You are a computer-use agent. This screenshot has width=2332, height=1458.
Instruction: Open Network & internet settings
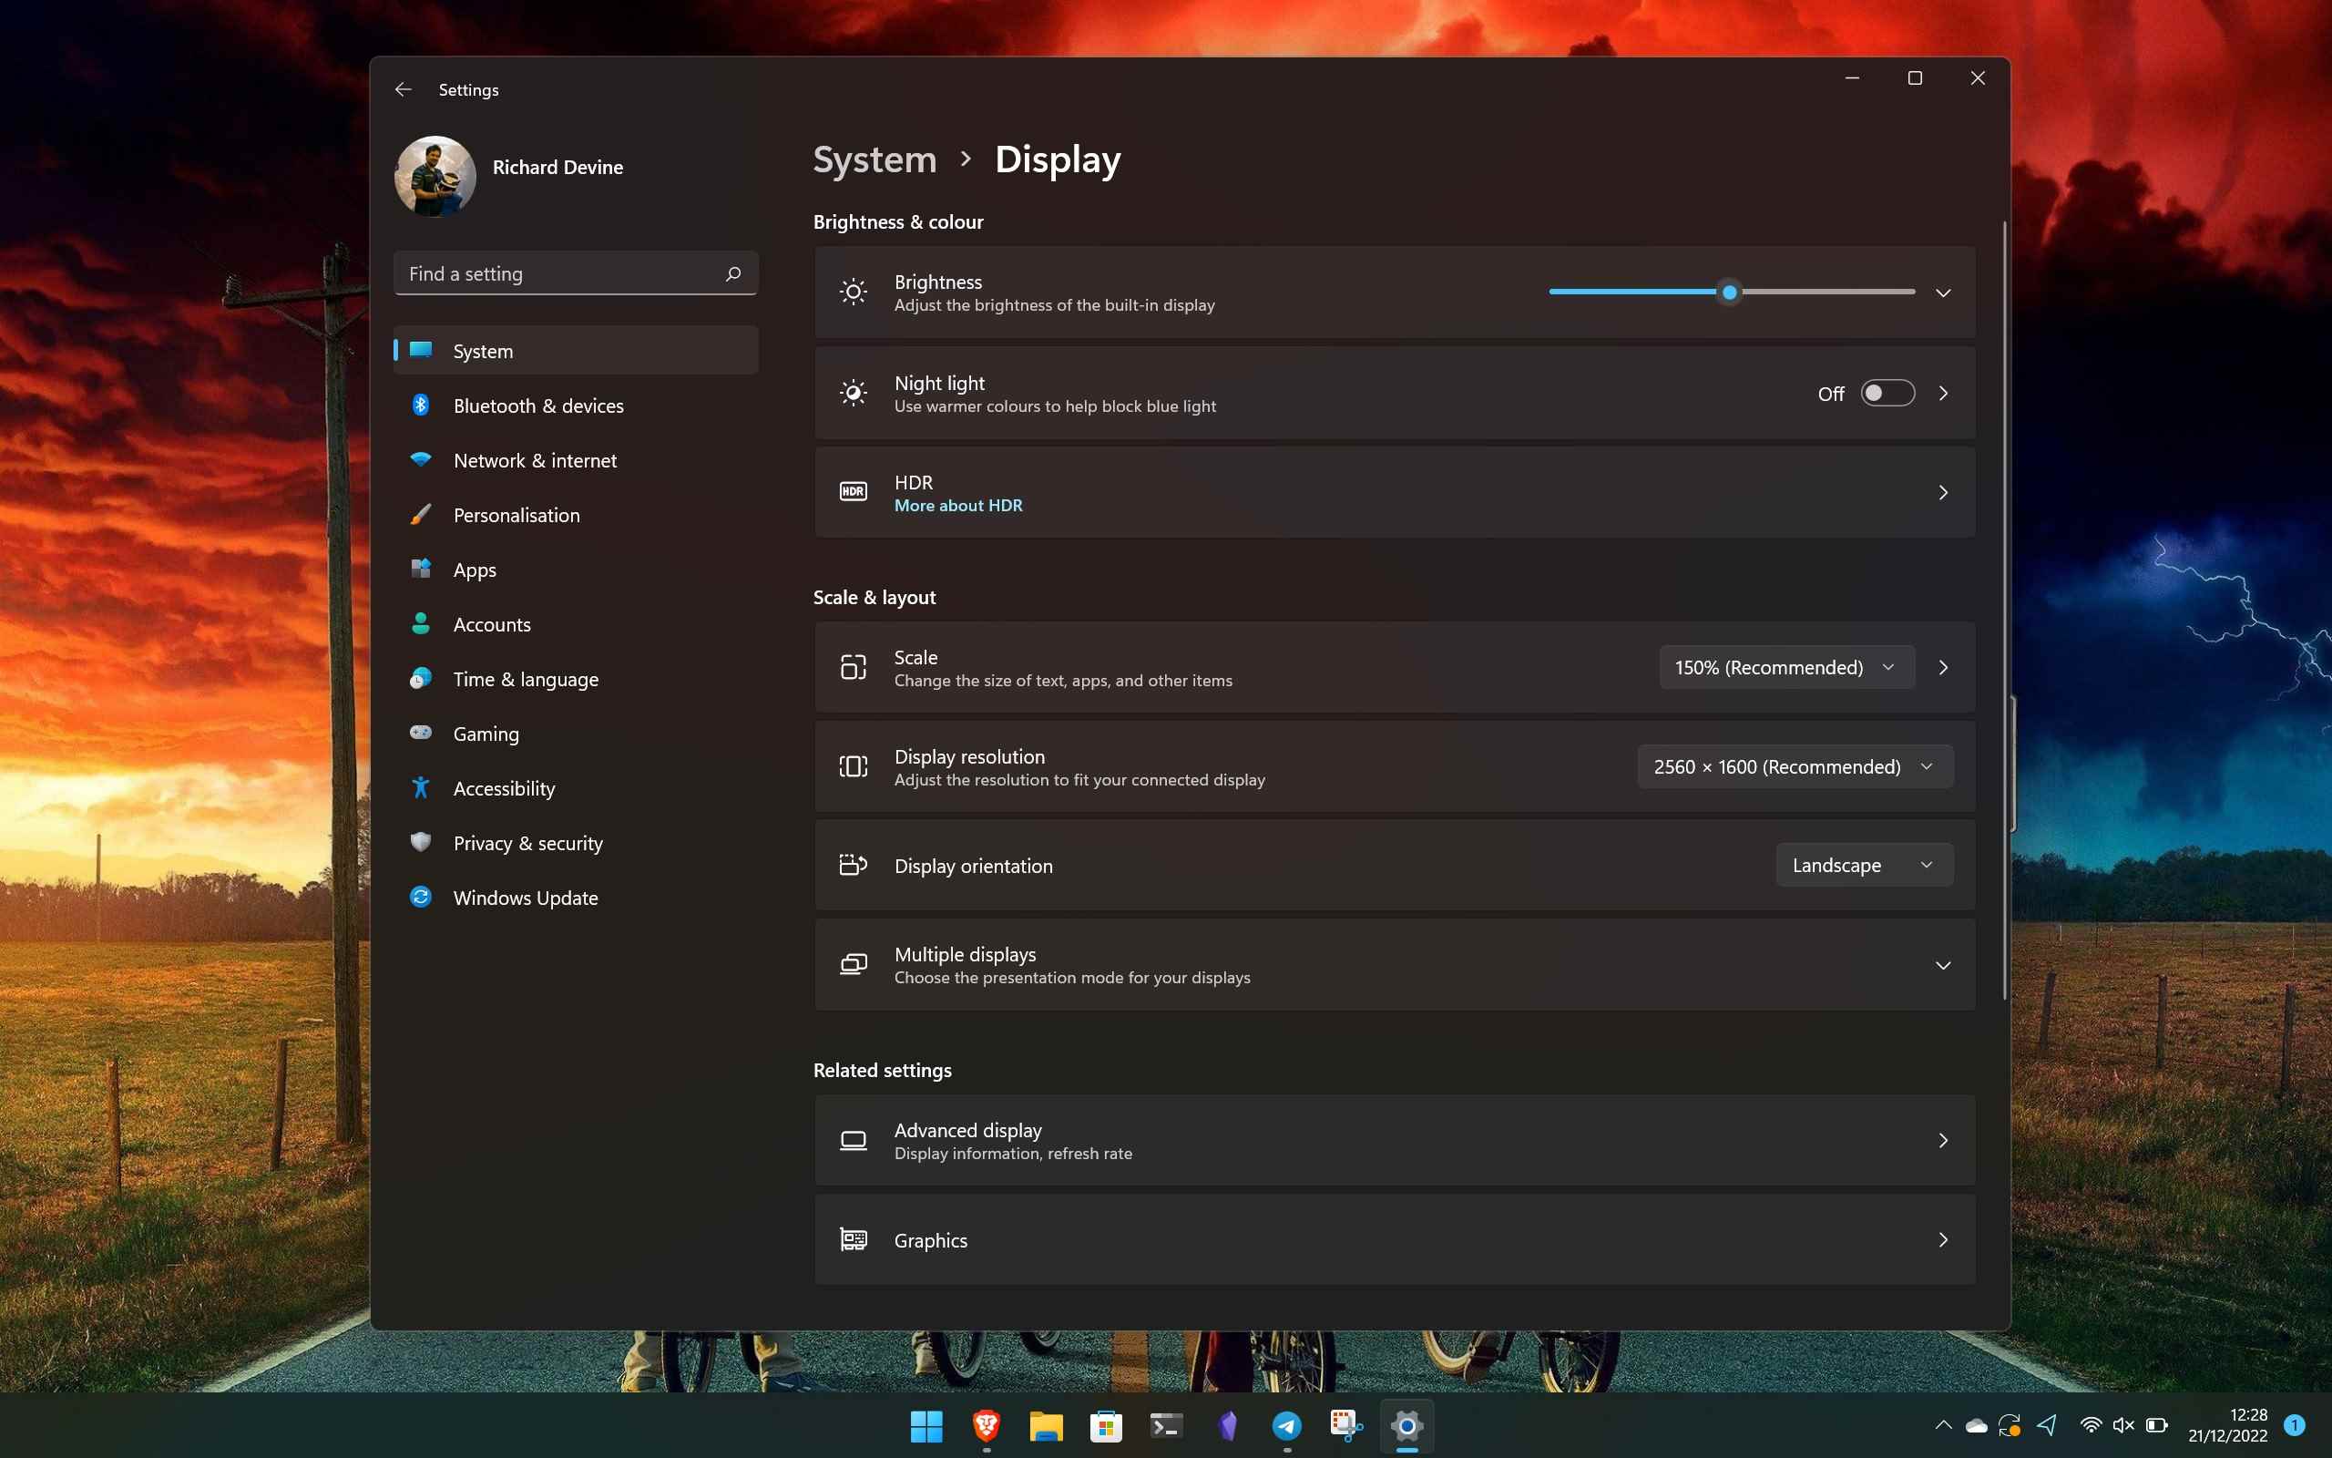[x=534, y=458]
